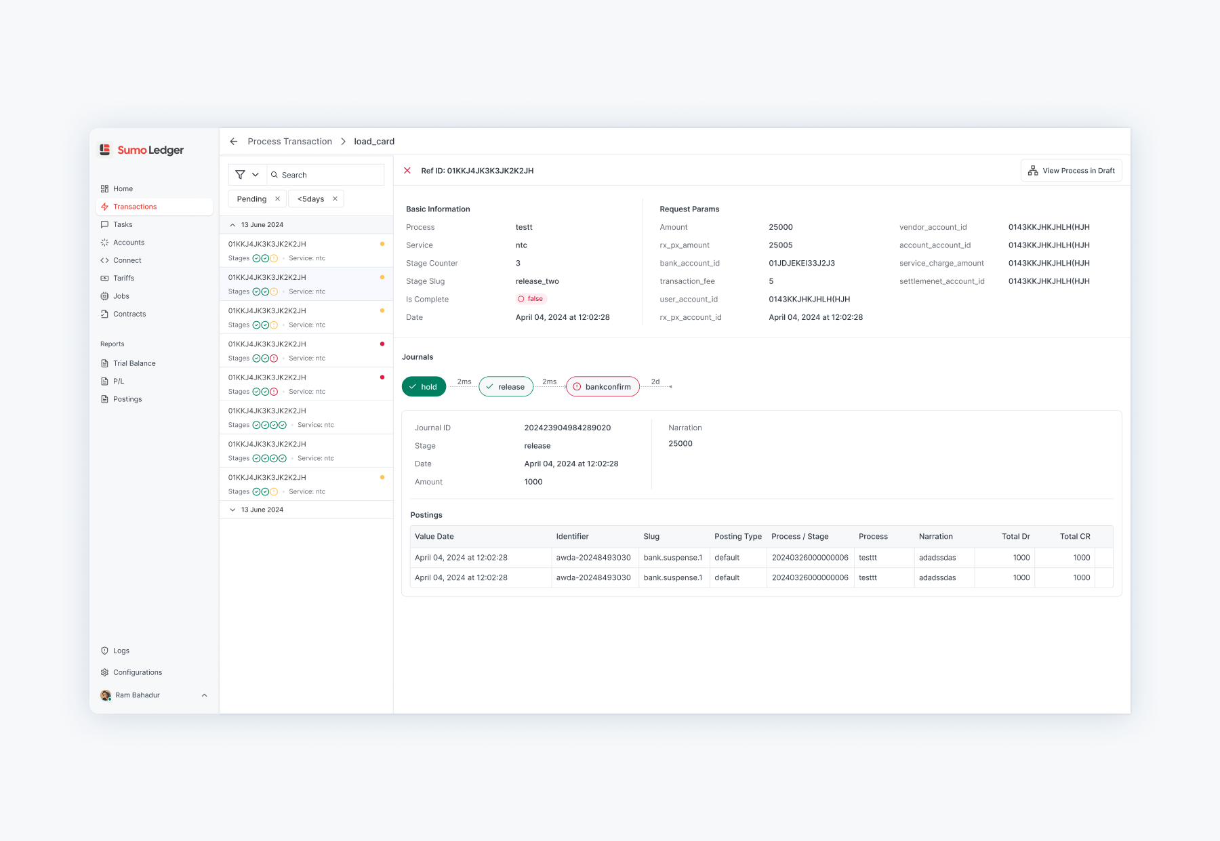The height and width of the screenshot is (841, 1220).
Task: Open the P/L report
Action: tap(155, 382)
